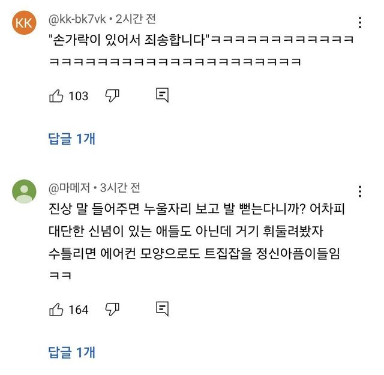Dislike the comment by @마메저
The height and width of the screenshot is (375, 384).
pyautogui.click(x=113, y=309)
